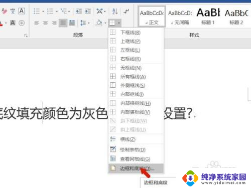
Task: Toggle Distributed alignment button
Action: click(x=72, y=23)
